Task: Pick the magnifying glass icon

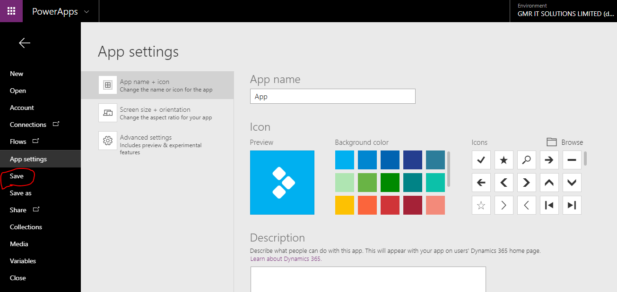Action: [x=526, y=160]
